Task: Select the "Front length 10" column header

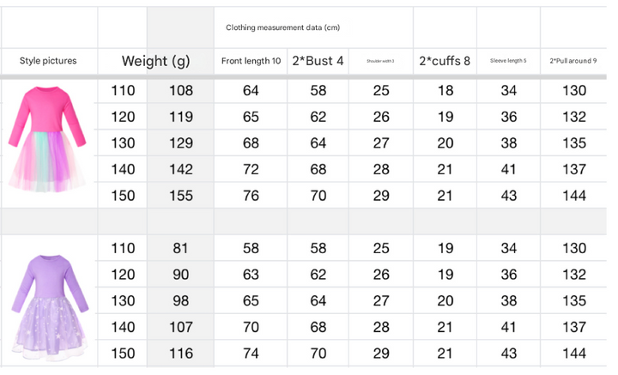Action: 251,61
